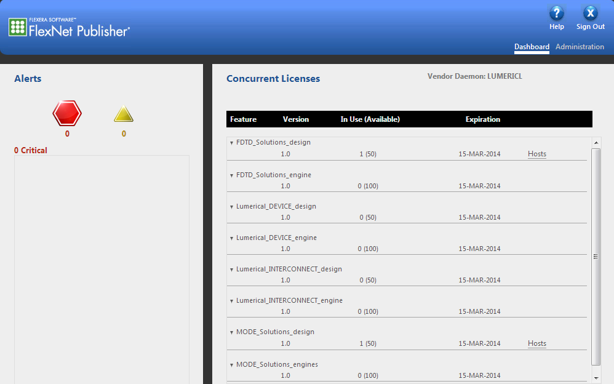Click the In Use (Available) column header
Screen dimensions: 614x384
click(x=370, y=119)
